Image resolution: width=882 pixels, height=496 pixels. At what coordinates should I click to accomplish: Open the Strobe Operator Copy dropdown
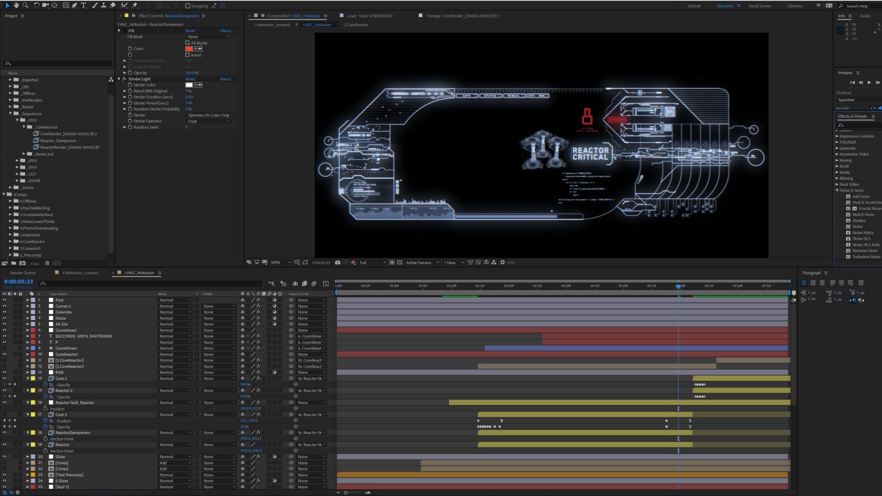click(208, 121)
